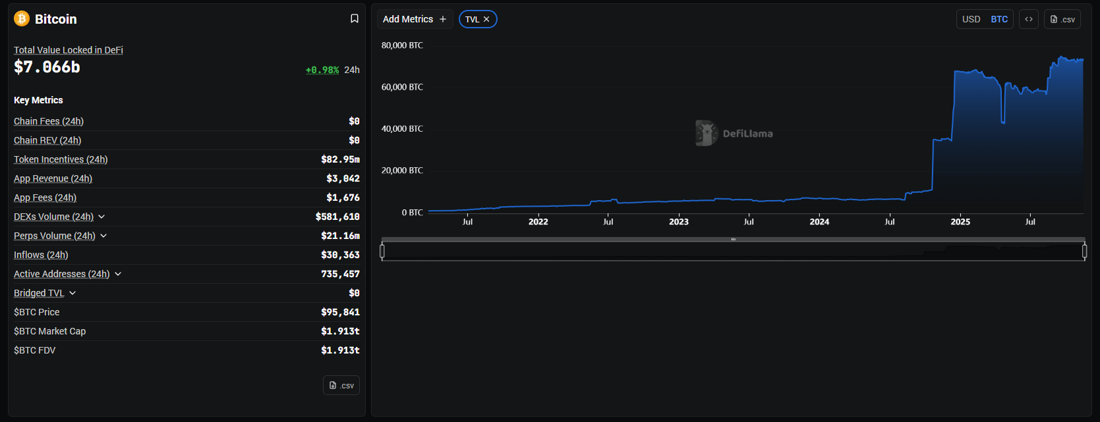Open the embed chart code icon
This screenshot has width=1100, height=422.
[1029, 19]
